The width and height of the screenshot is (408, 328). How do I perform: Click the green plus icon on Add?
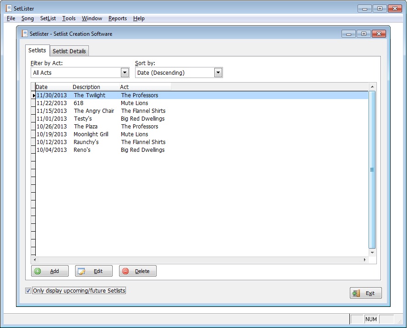38,271
